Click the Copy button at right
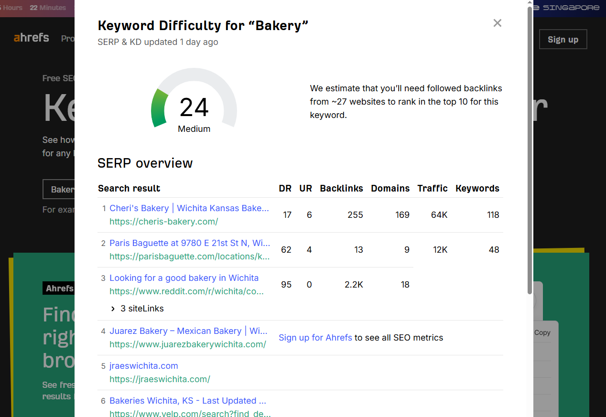The image size is (606, 417). 542,332
